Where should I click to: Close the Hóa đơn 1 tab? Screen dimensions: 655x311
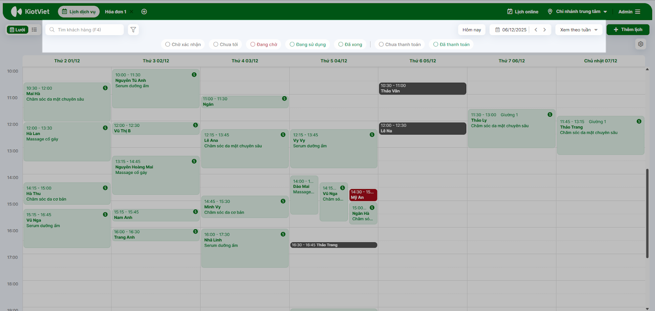(x=131, y=11)
